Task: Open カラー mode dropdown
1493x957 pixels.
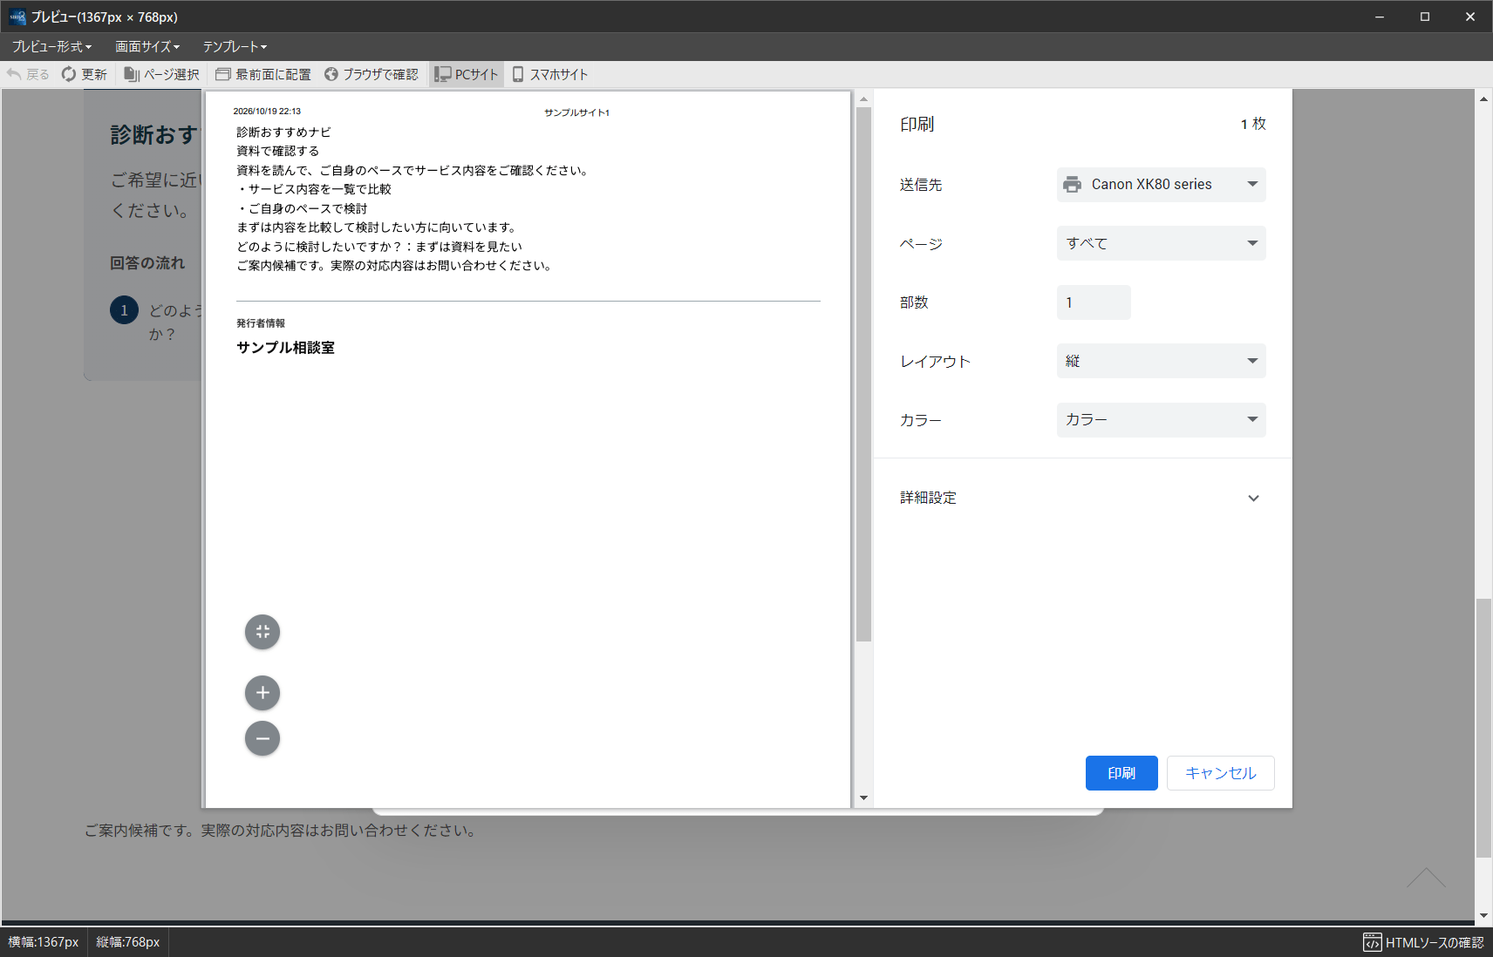Action: click(1161, 419)
